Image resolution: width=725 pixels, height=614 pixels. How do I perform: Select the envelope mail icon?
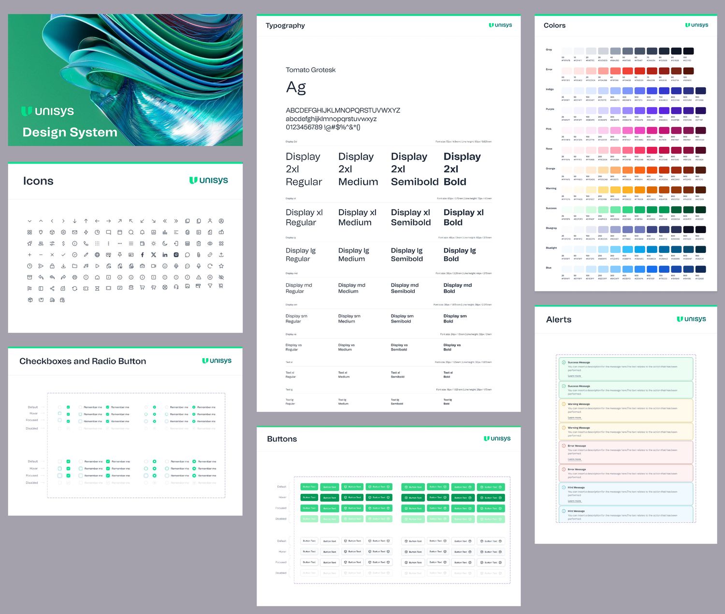pyautogui.click(x=74, y=232)
